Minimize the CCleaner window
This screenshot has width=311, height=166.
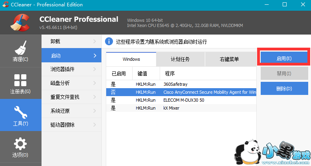(x=267, y=4)
